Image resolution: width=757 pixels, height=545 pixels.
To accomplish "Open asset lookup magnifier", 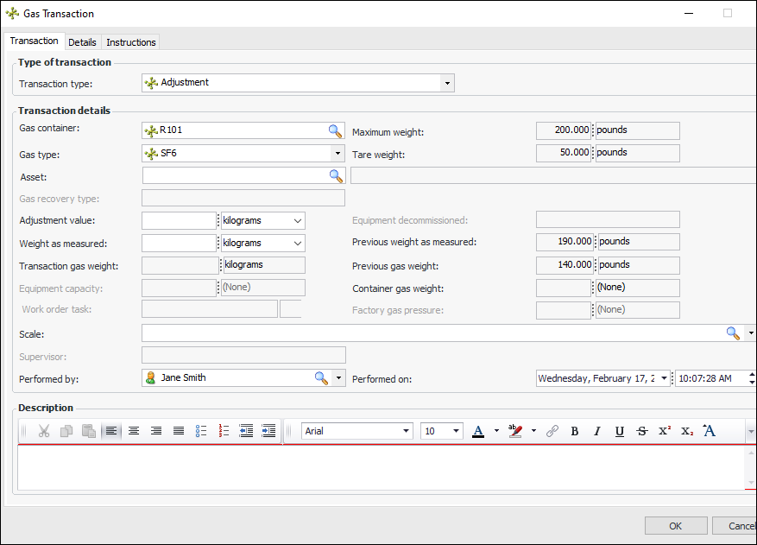I will pos(335,176).
